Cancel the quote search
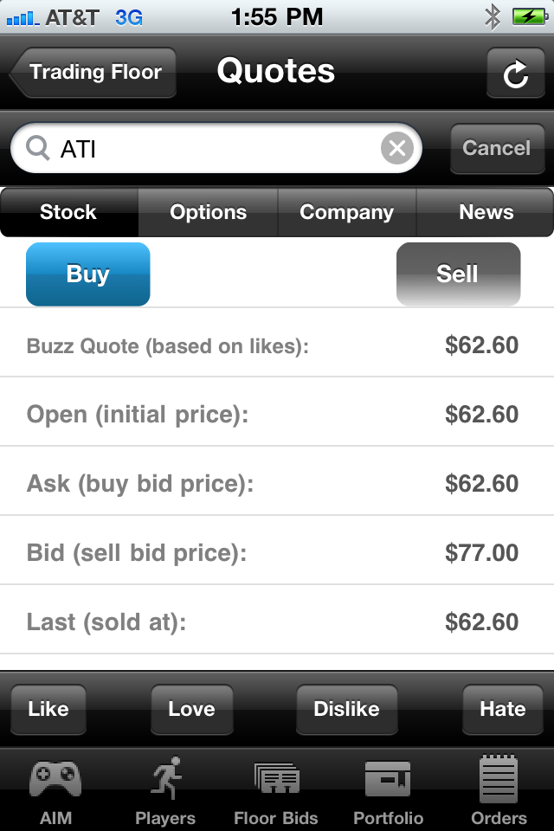This screenshot has height=831, width=554. [497, 148]
